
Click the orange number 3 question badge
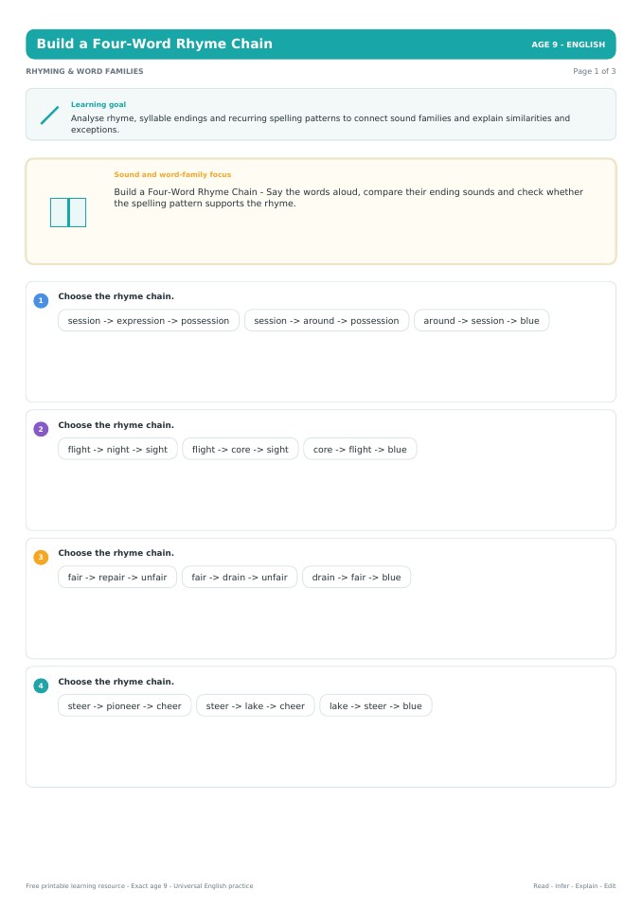[x=41, y=558]
